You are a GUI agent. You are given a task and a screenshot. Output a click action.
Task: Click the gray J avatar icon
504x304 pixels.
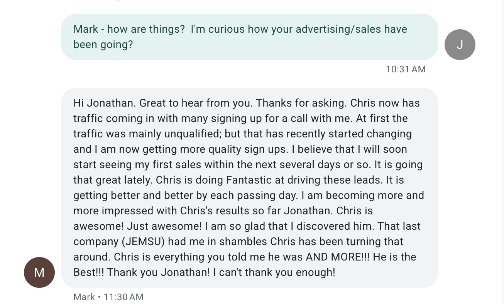click(x=460, y=45)
